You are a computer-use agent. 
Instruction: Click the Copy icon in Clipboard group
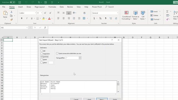pos(11,16)
